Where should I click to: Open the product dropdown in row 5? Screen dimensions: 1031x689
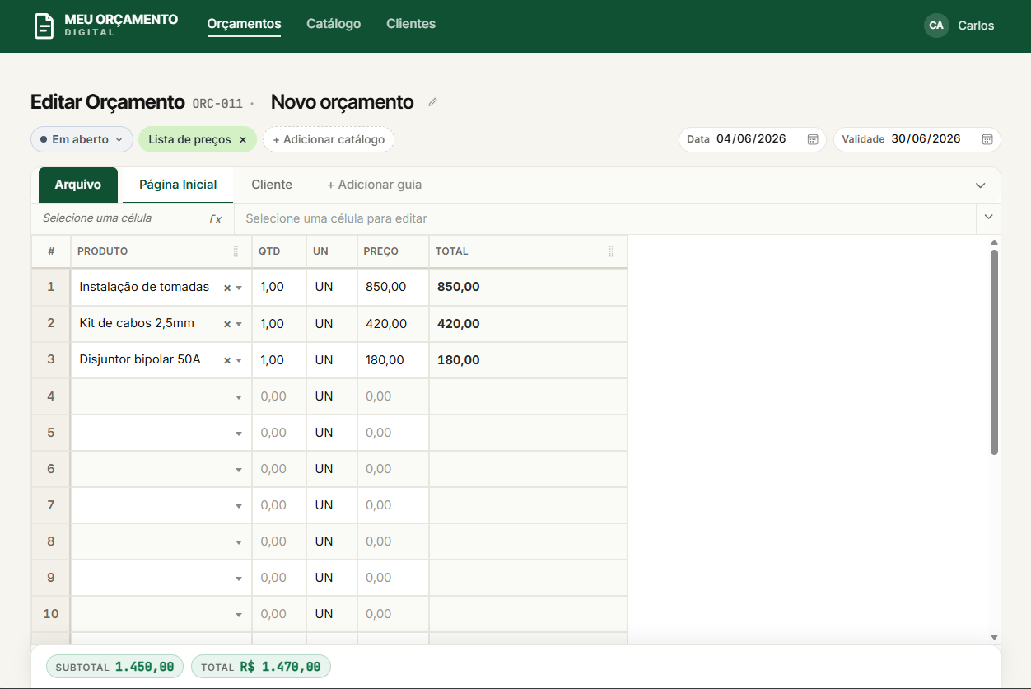[239, 434]
